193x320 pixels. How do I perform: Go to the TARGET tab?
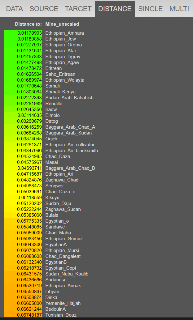coord(78,9)
